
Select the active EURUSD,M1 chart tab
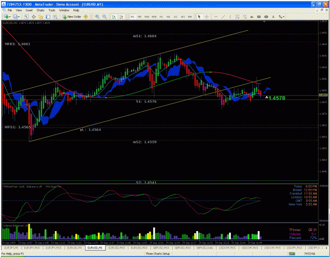(x=95, y=247)
